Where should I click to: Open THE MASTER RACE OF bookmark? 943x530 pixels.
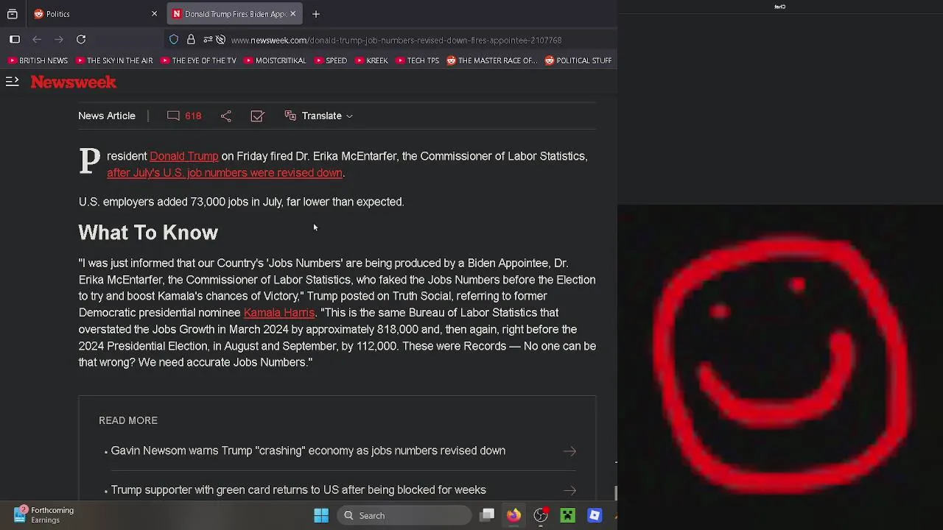point(492,60)
